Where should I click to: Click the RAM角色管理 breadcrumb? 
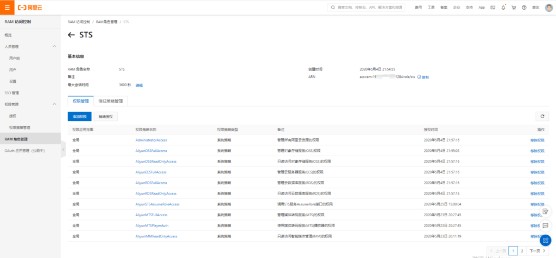[x=106, y=22]
